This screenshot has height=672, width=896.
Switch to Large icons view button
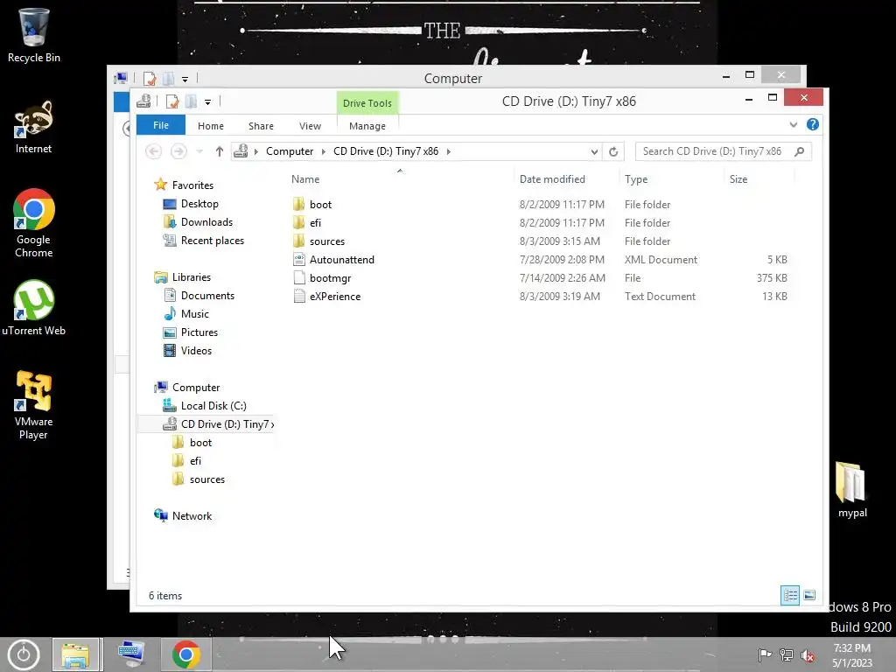point(809,595)
